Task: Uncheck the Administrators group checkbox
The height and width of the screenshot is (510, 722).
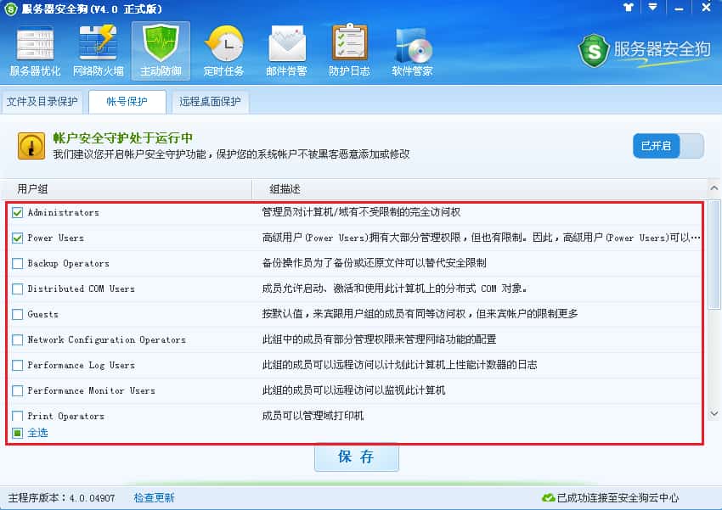Action: [18, 212]
